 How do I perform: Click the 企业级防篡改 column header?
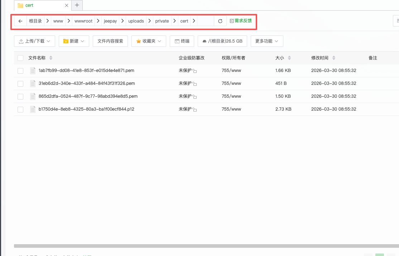tap(192, 58)
